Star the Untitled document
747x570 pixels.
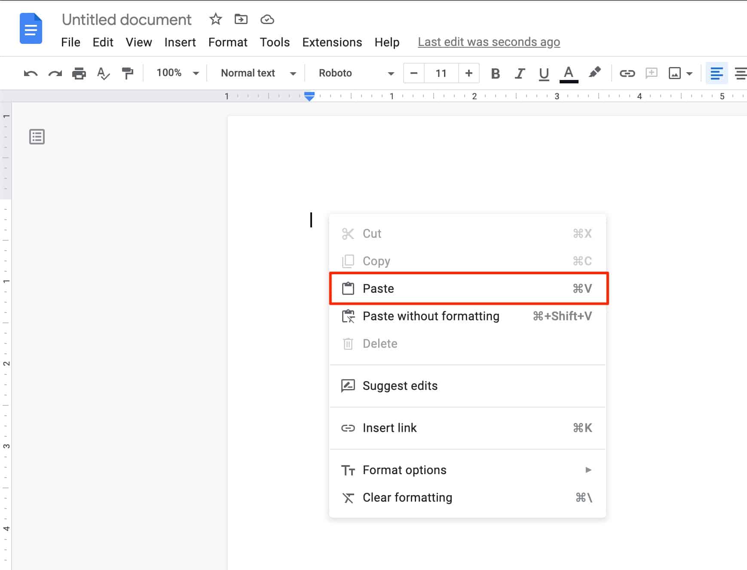click(x=215, y=19)
